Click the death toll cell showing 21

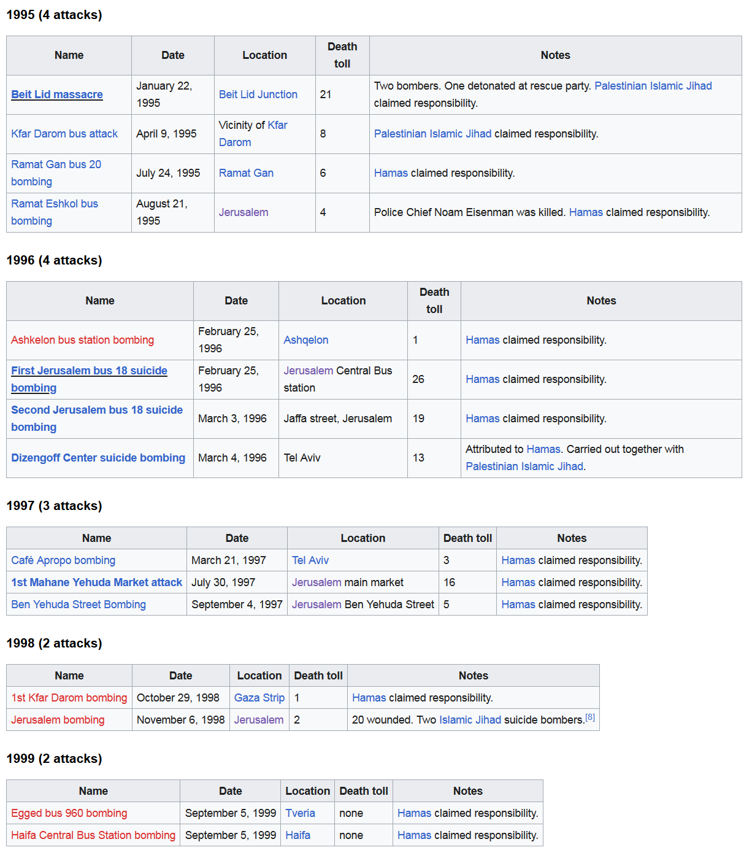pos(342,95)
